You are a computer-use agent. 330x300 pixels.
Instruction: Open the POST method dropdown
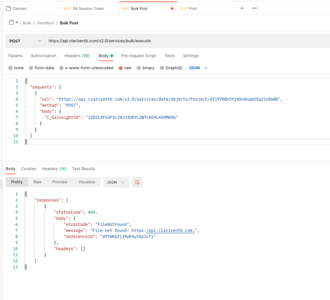pos(25,41)
